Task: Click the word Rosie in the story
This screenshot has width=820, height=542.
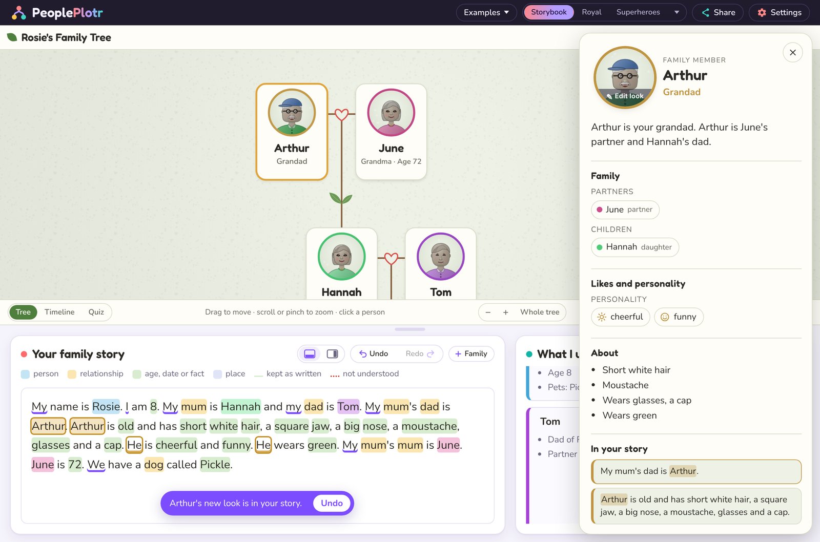Action: [106, 407]
